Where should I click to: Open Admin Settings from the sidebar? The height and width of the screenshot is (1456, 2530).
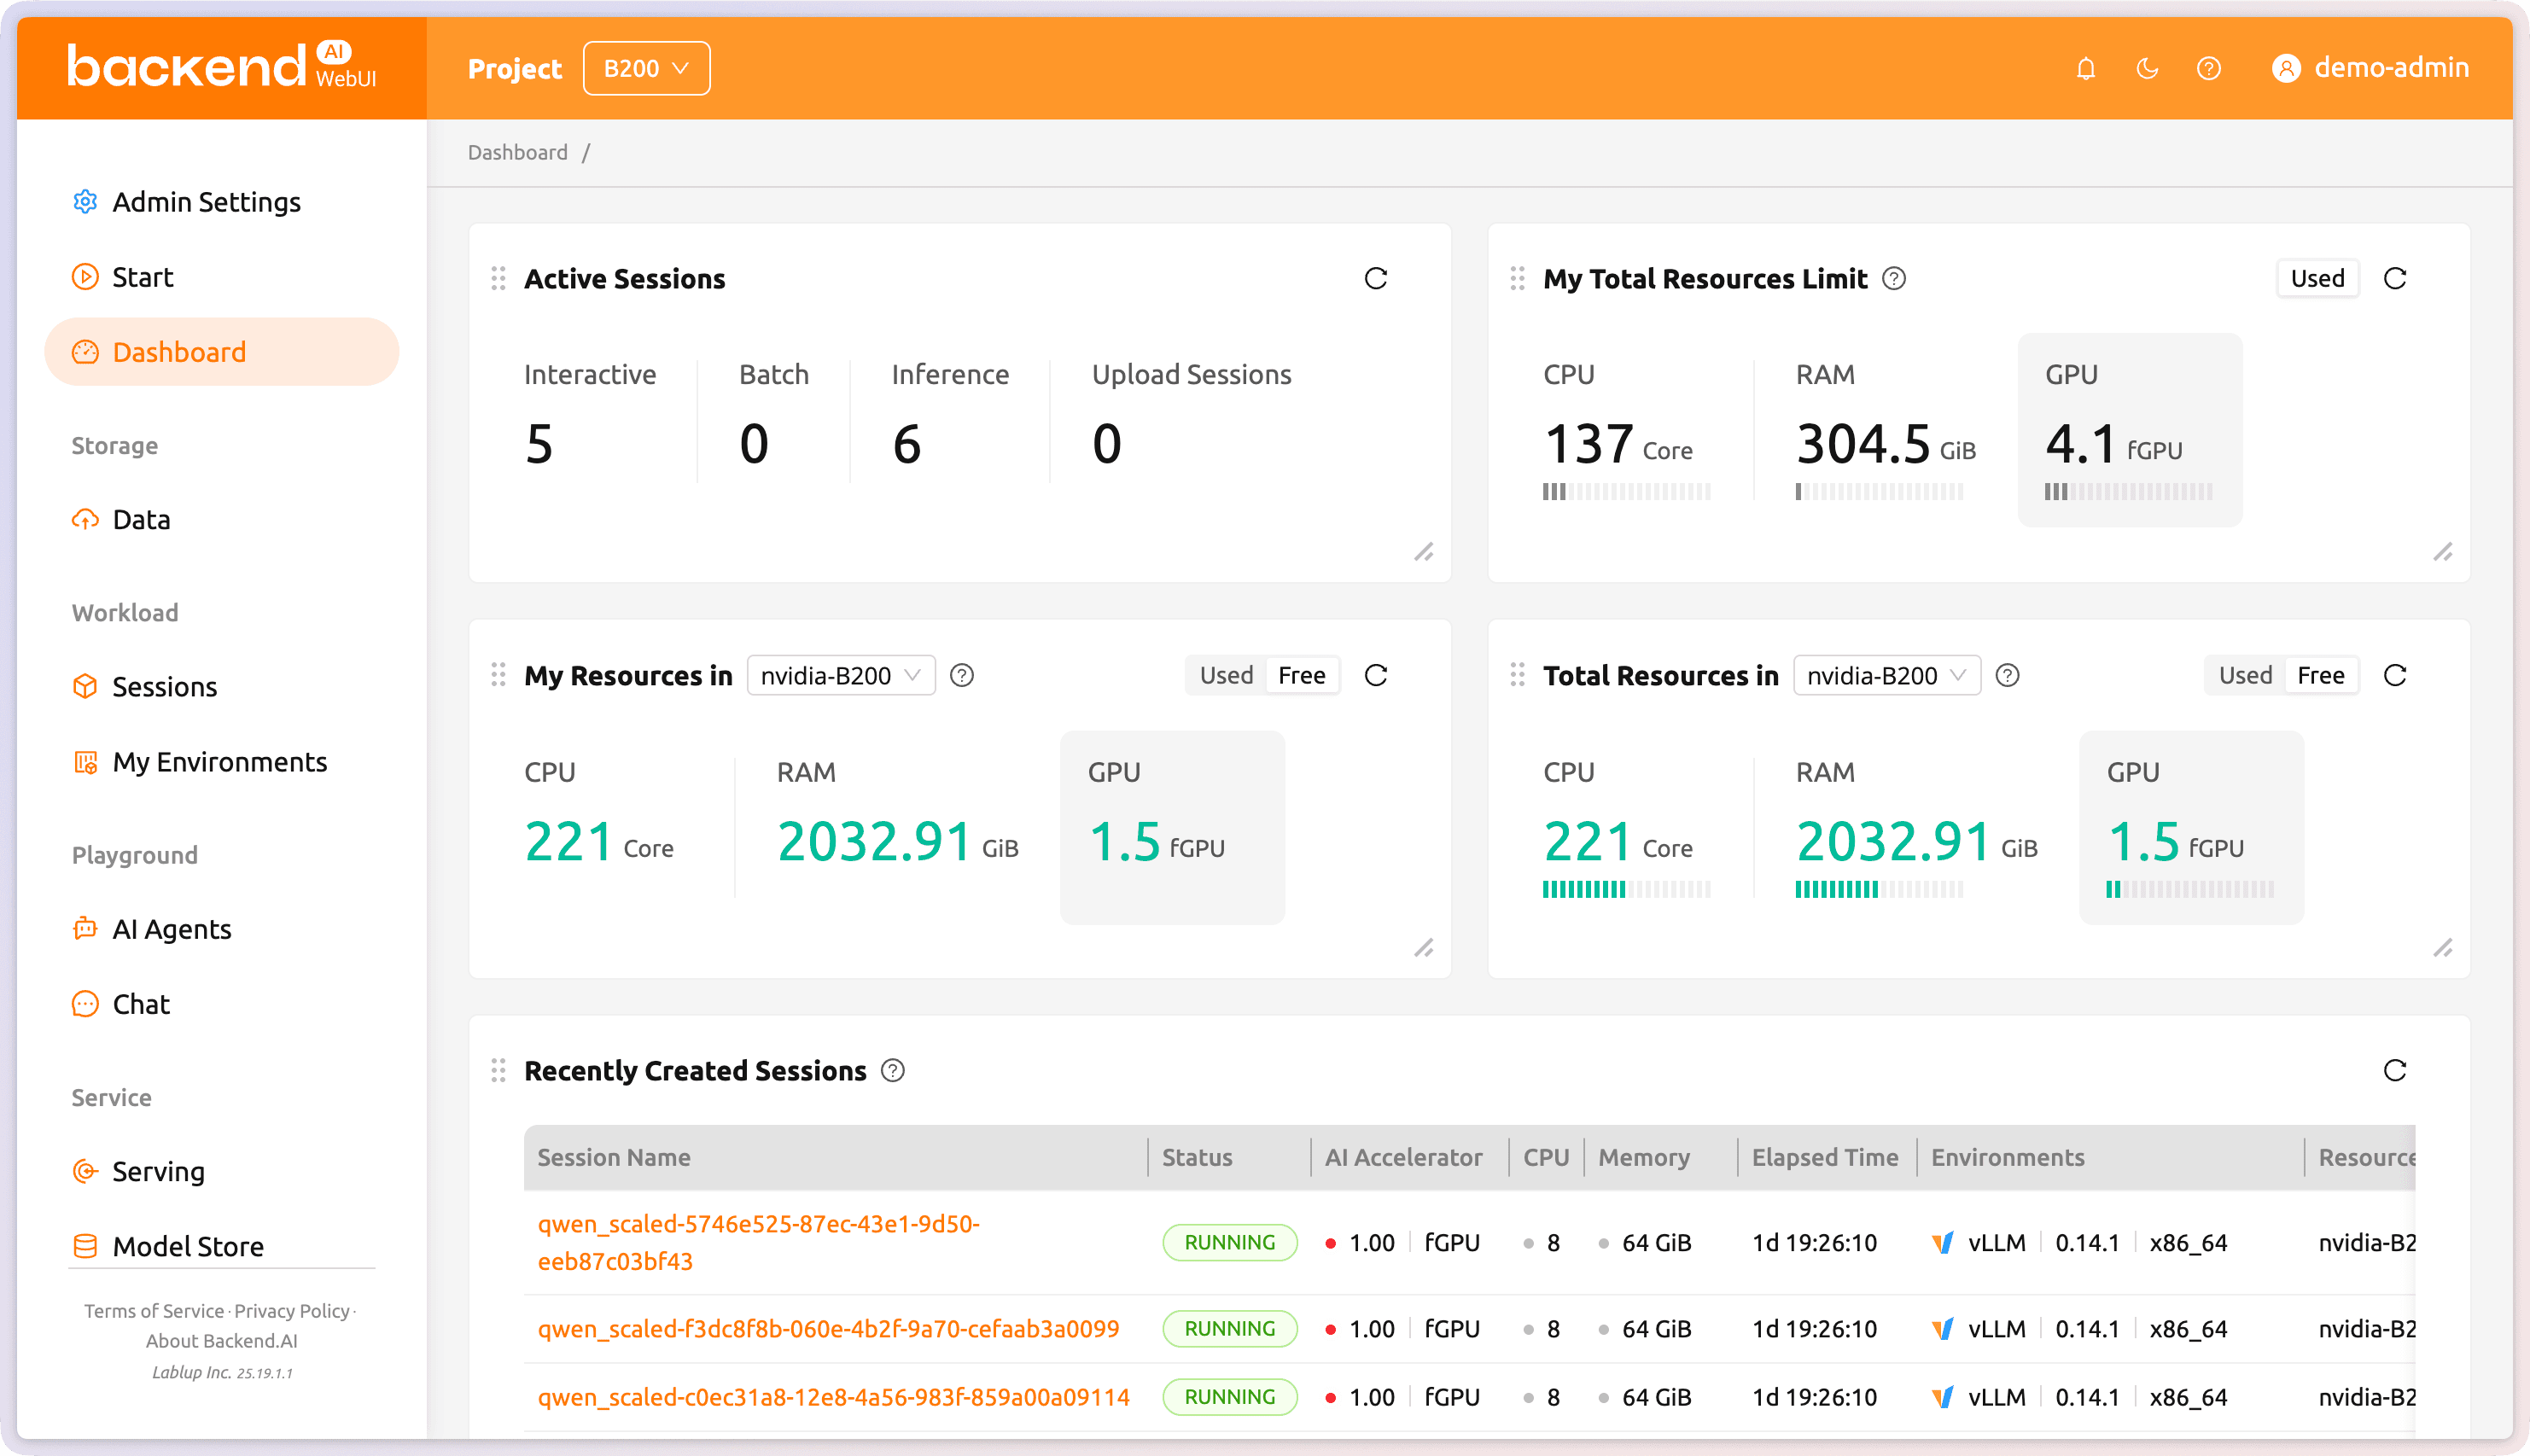point(205,202)
